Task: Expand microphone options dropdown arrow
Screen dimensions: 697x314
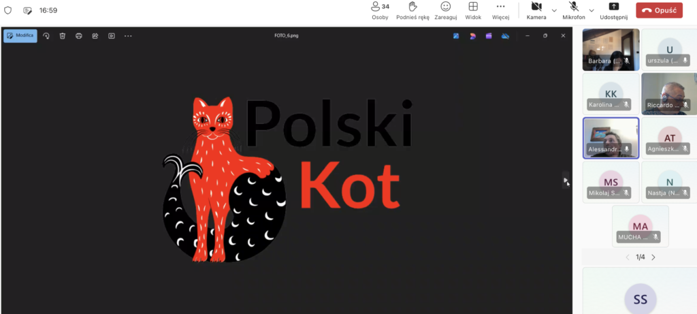Action: tap(591, 10)
